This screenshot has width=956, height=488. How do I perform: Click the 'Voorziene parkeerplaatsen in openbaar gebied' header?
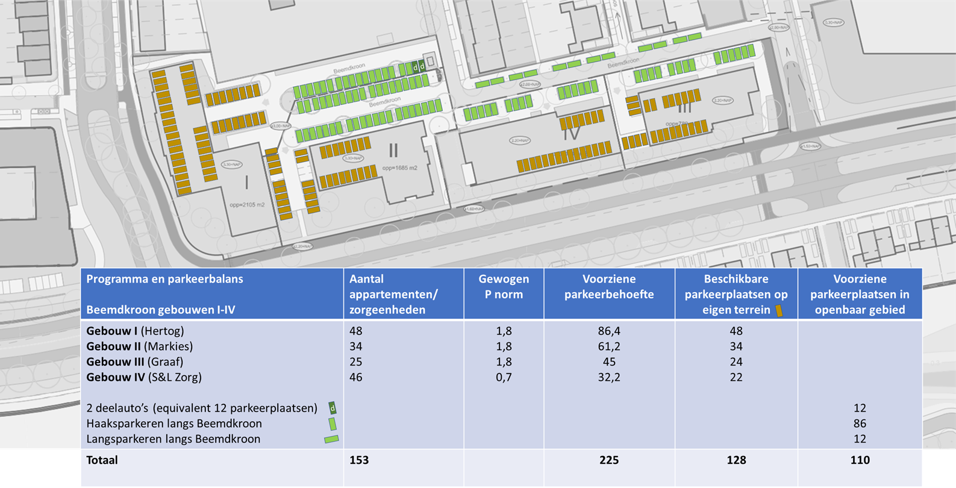860,295
